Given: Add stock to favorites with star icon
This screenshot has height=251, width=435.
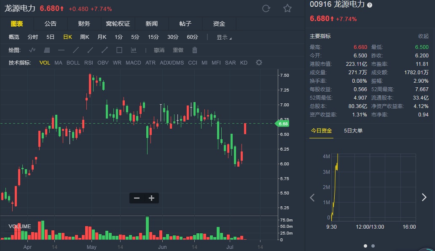Looking at the screenshot, I should [x=287, y=8].
